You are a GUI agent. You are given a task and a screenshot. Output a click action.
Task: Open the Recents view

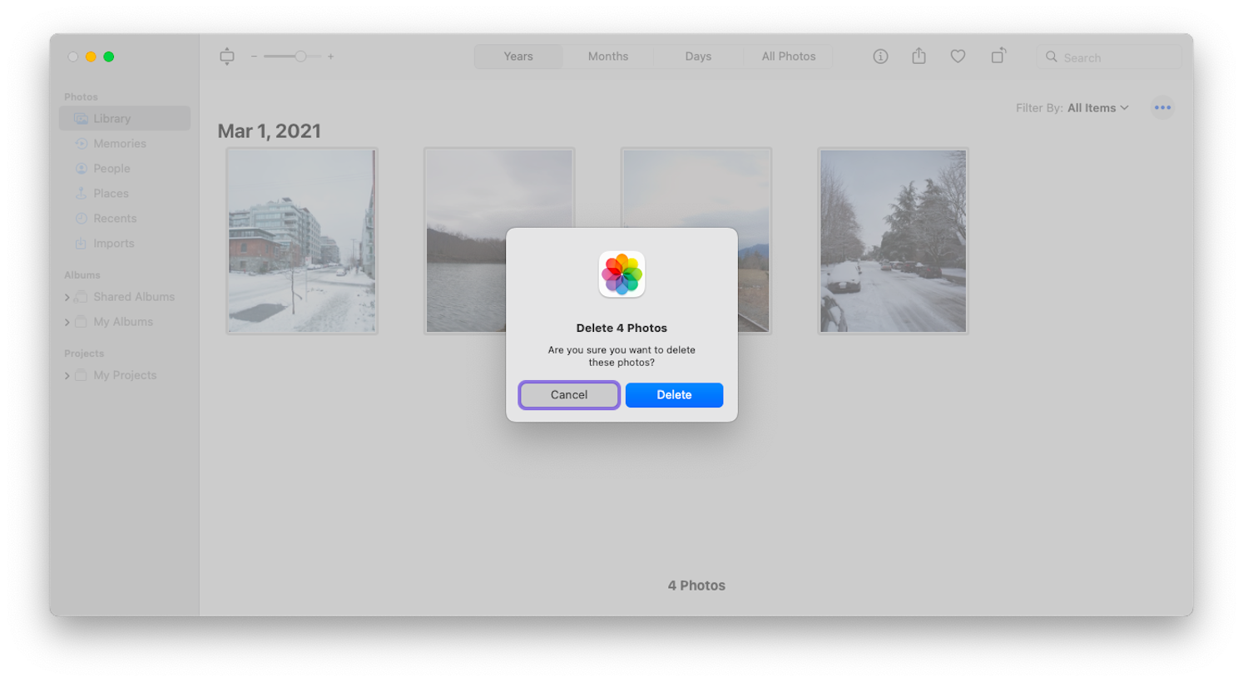[x=113, y=218]
